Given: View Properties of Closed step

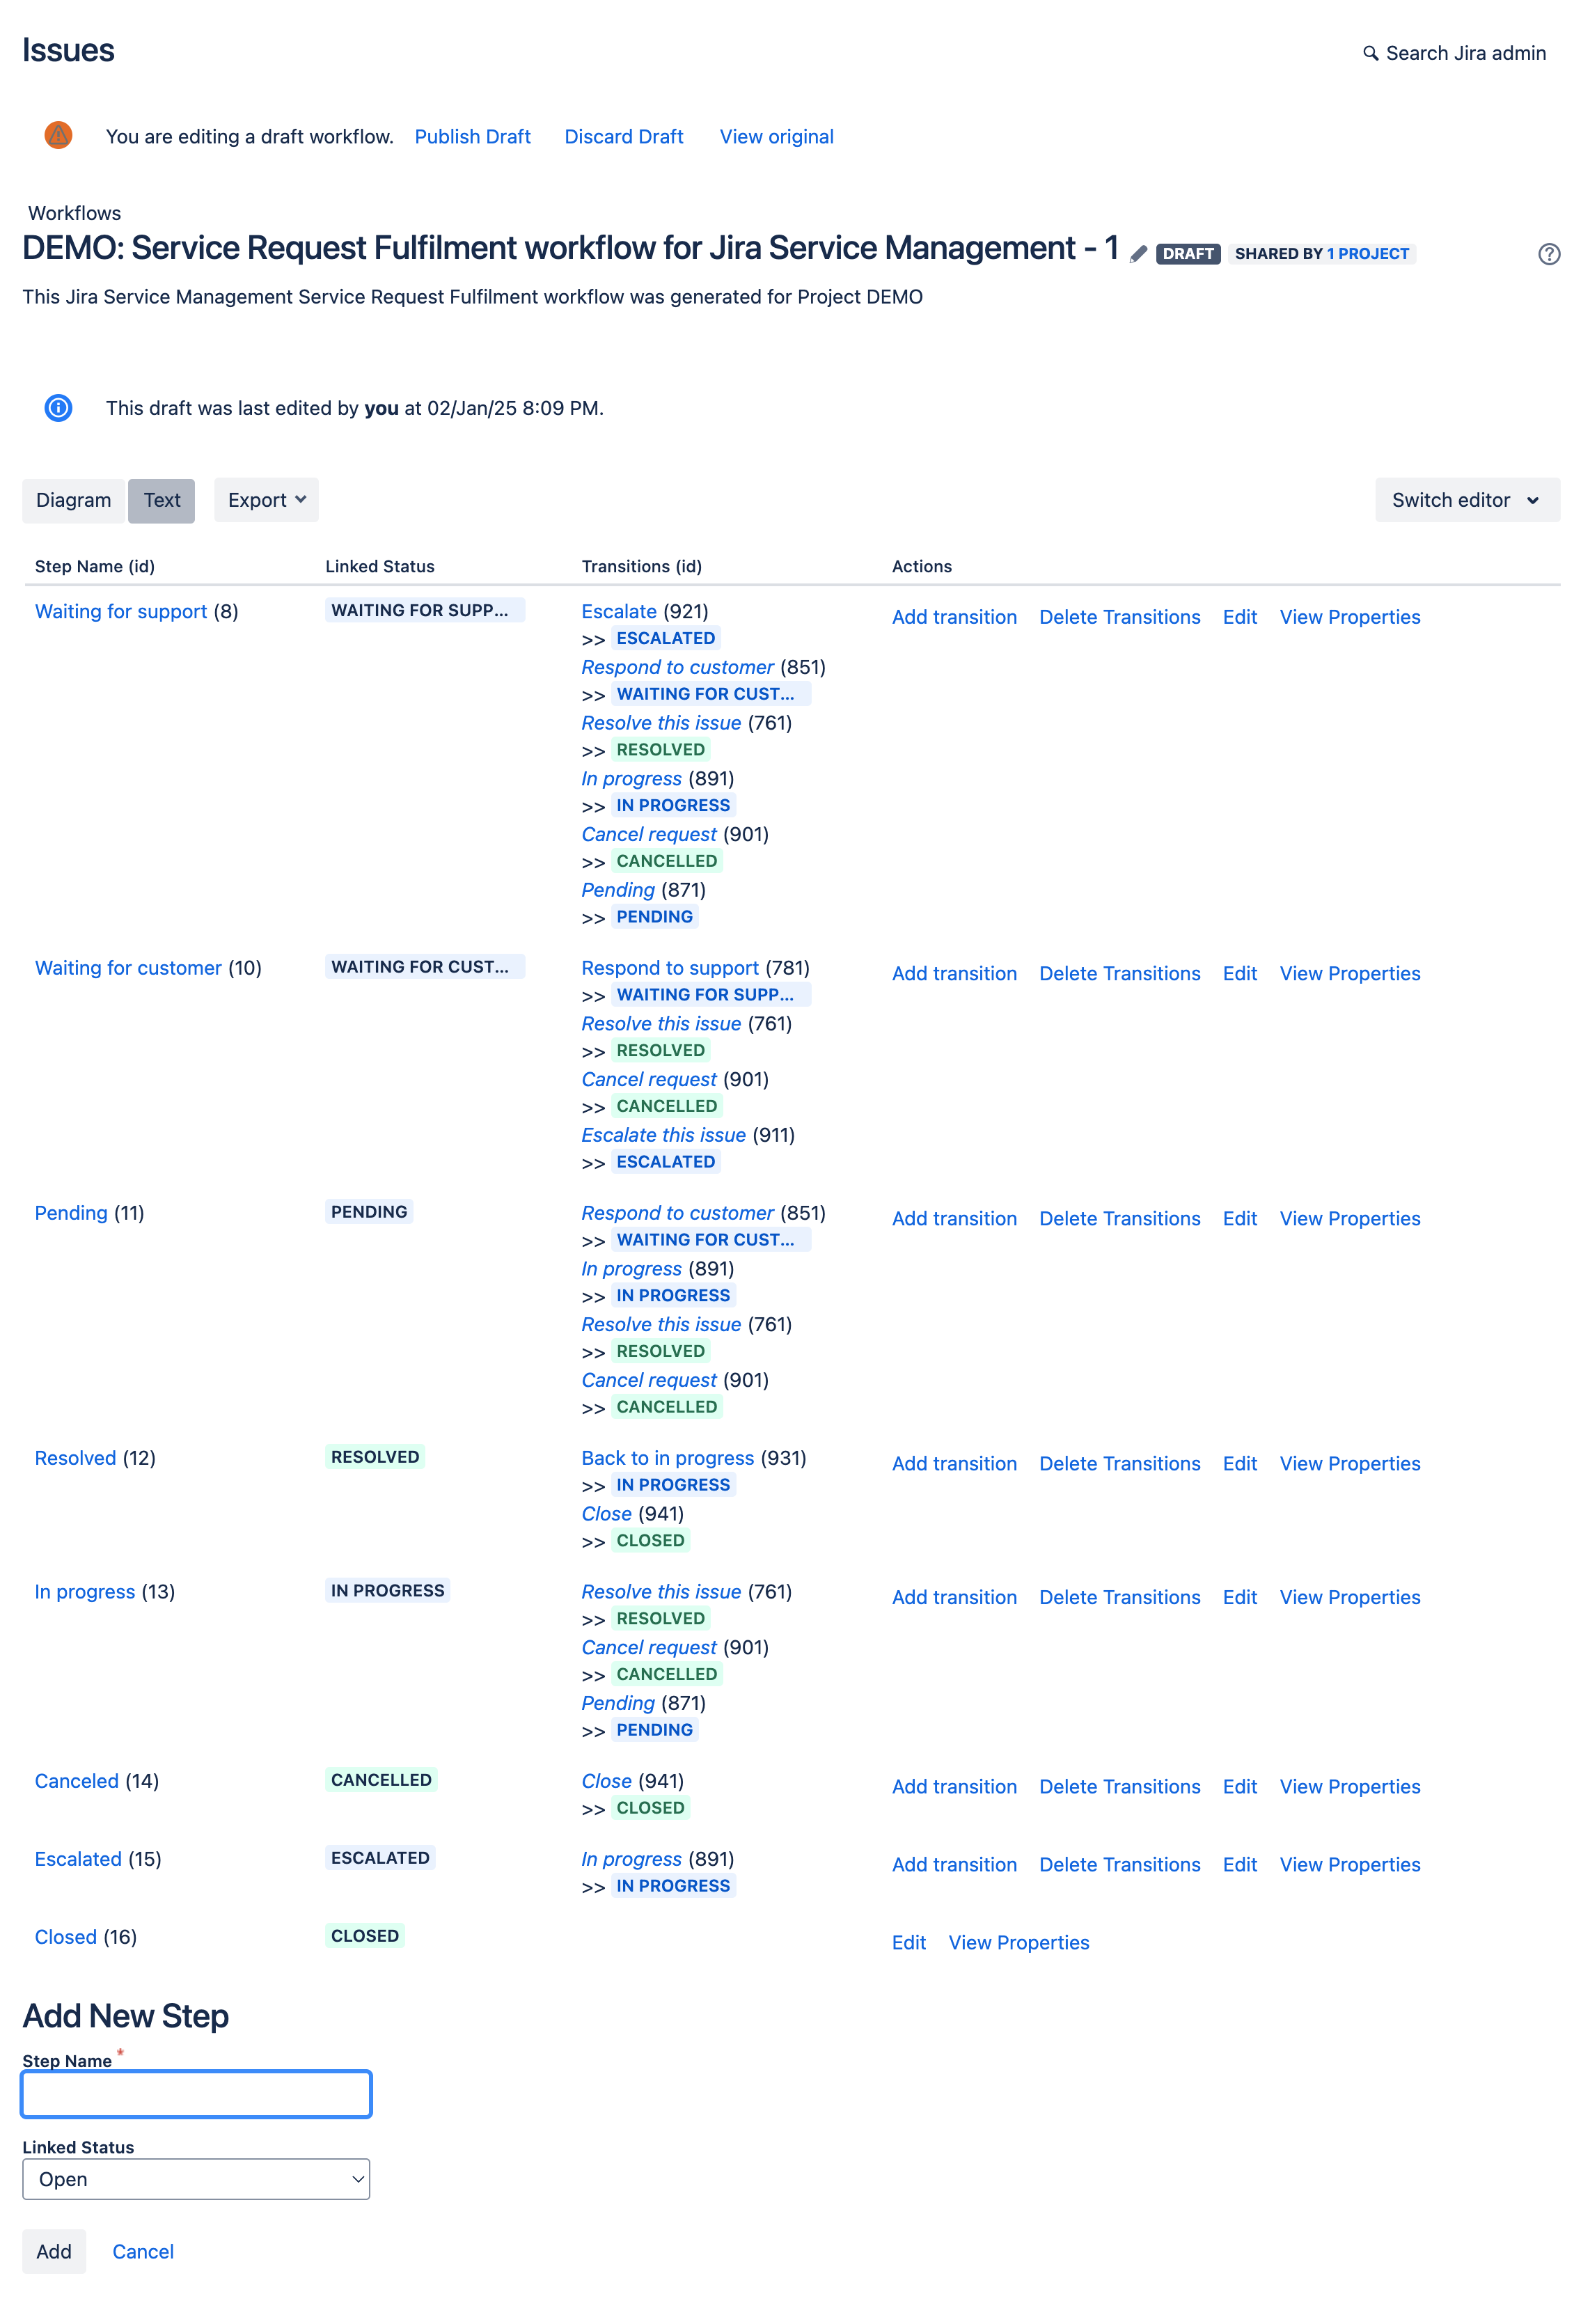Looking at the screenshot, I should tap(1018, 1942).
